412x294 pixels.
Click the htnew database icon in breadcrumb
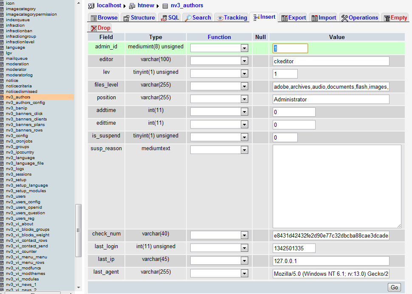point(132,6)
